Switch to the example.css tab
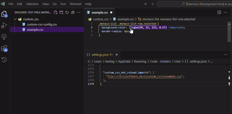The width and height of the screenshot is (232, 114). (99, 12)
